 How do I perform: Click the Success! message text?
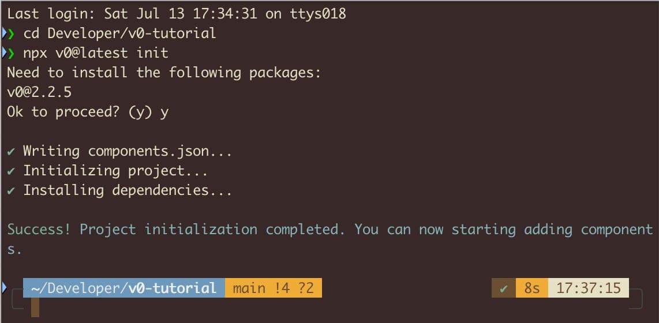tap(39, 230)
